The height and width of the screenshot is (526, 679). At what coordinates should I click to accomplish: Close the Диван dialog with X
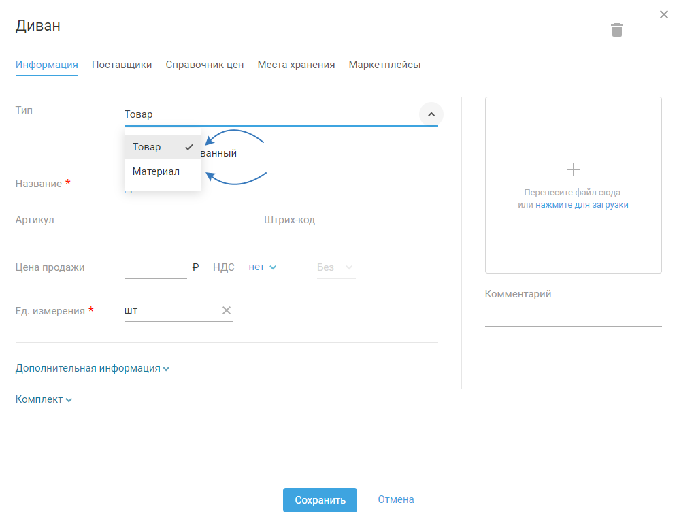pyautogui.click(x=664, y=14)
